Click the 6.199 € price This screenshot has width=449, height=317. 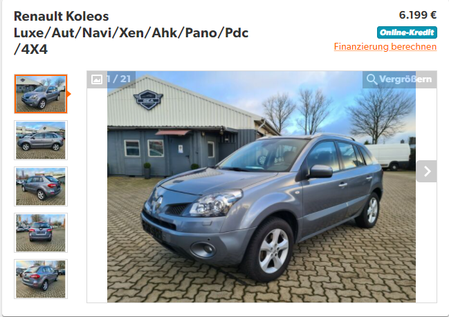418,15
